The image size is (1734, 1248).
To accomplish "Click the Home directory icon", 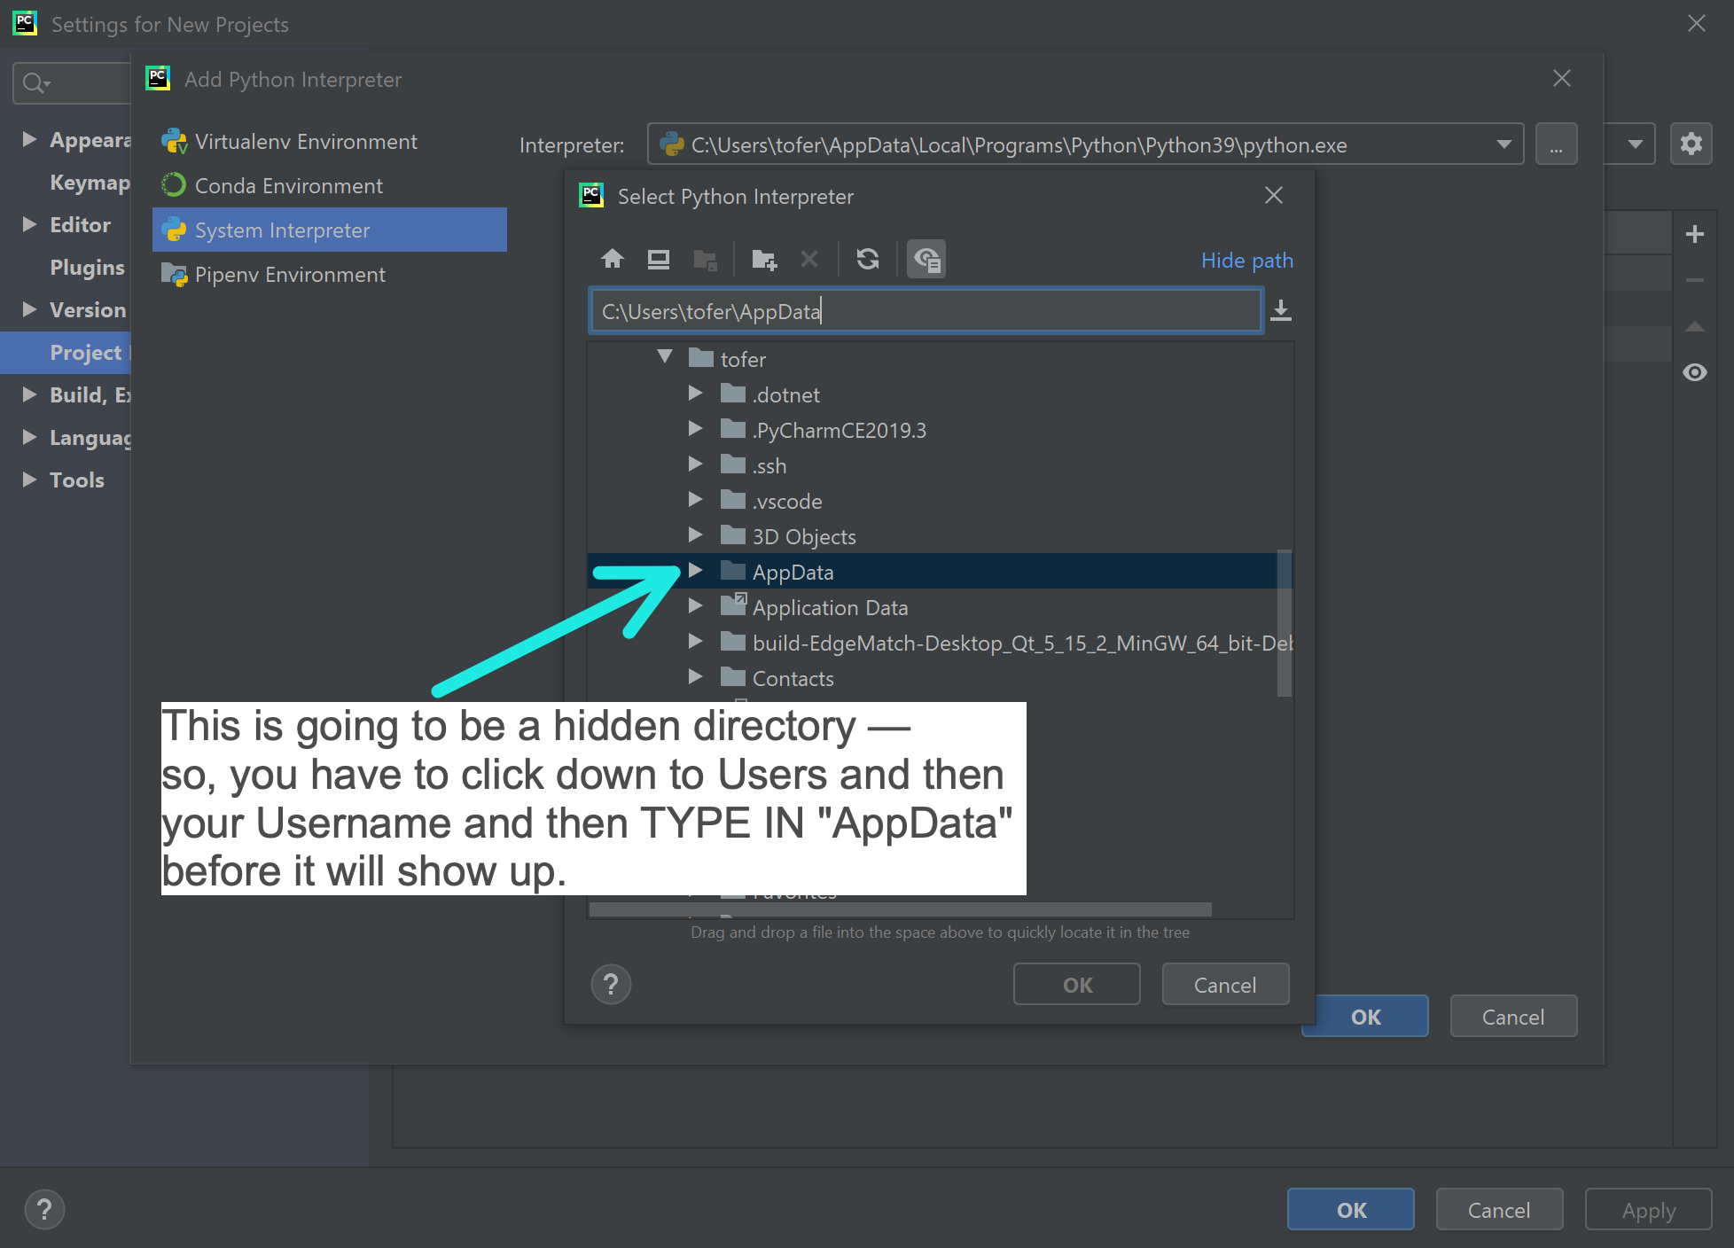I will (x=612, y=259).
